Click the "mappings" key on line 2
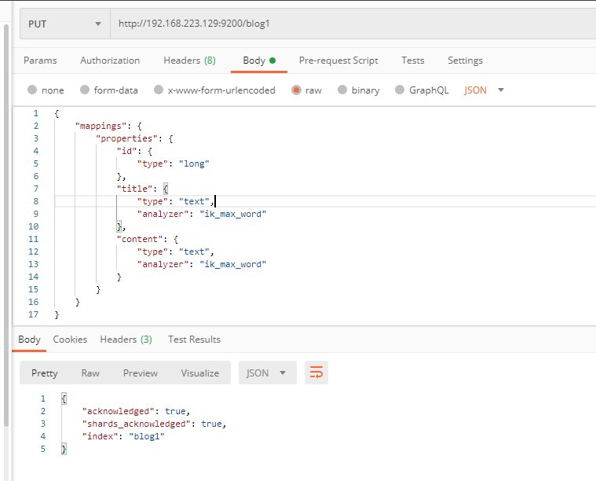 click(x=101, y=126)
